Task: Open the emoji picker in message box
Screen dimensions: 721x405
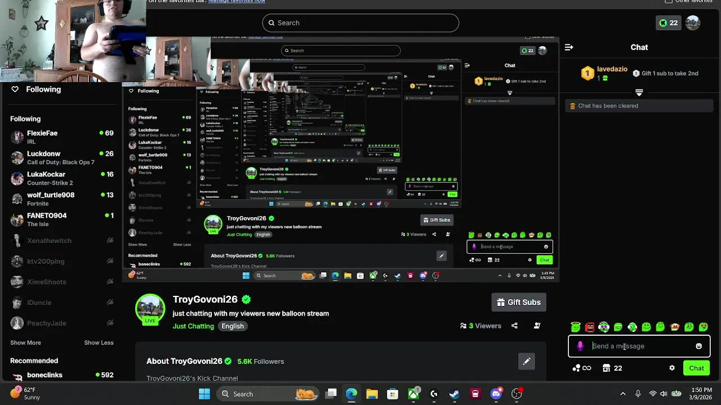Action: point(698,346)
